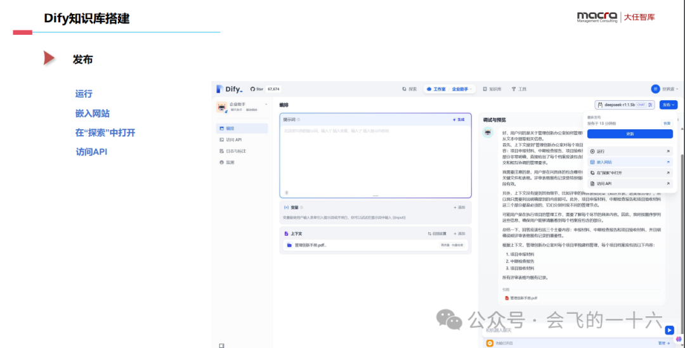
Task: Click the collapse sidebar icon at bottom-left
Action: point(221,345)
